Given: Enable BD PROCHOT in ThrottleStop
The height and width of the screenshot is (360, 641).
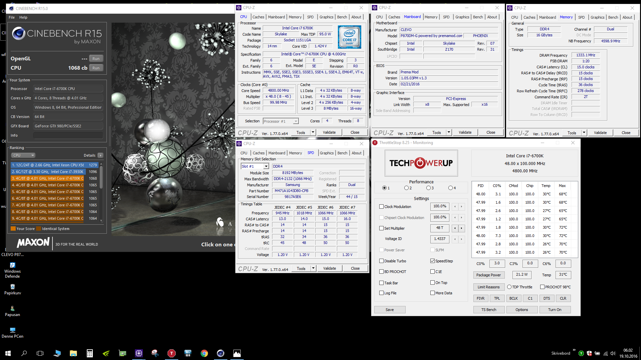Looking at the screenshot, I should tap(381, 271).
